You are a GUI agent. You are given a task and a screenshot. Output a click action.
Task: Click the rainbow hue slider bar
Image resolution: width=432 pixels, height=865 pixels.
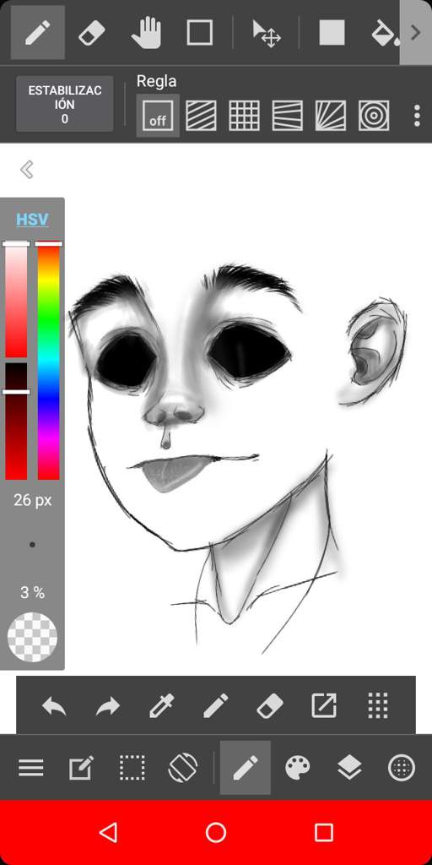tap(48, 362)
